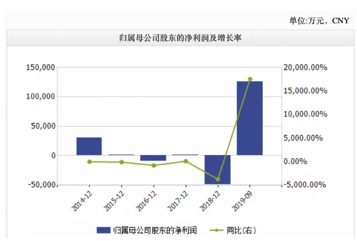357x241 pixels.
Task: Click left axis value 100,000
Action: click(40, 97)
